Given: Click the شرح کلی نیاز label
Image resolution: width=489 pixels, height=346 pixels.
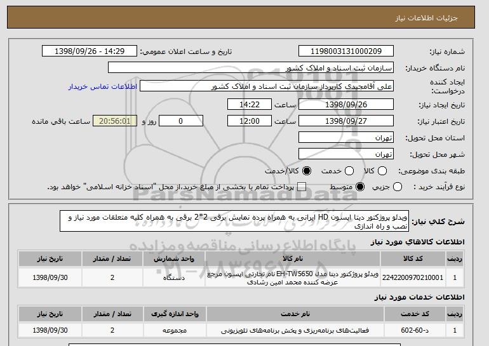Looking at the screenshot, I should (x=438, y=222).
